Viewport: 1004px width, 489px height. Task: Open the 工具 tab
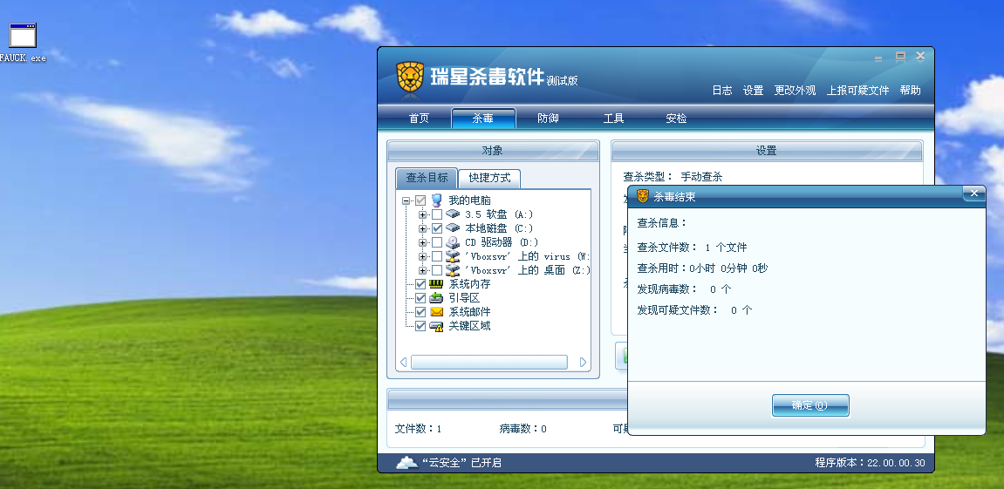(x=612, y=119)
